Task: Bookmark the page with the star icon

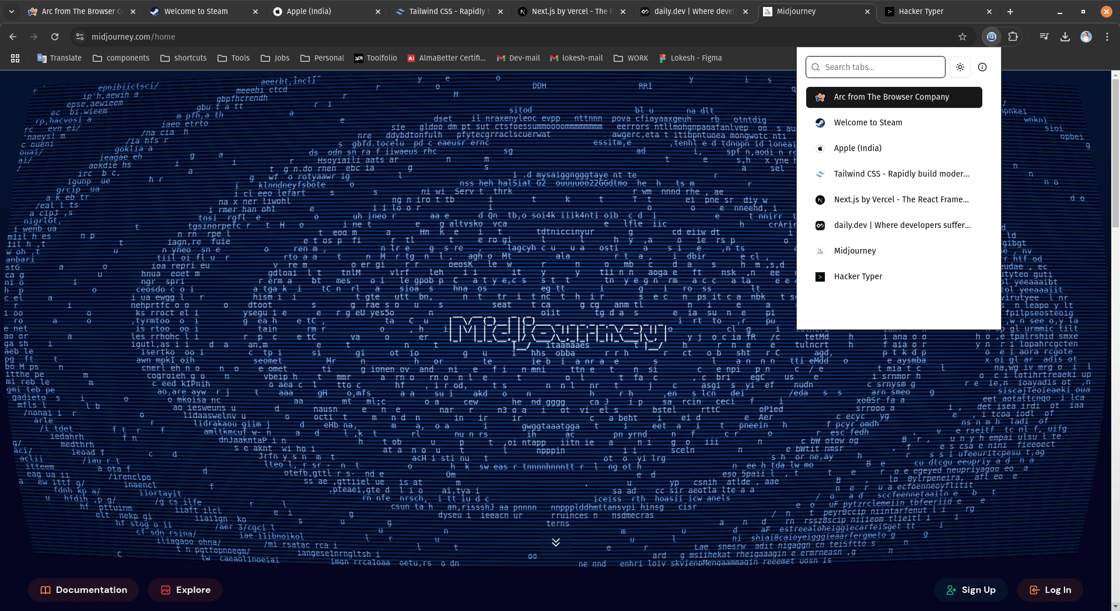Action: coord(963,36)
